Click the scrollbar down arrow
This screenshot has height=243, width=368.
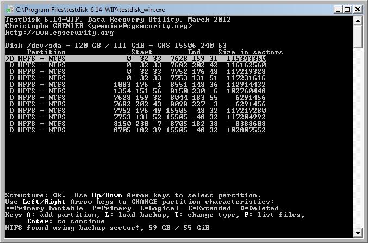[358, 233]
